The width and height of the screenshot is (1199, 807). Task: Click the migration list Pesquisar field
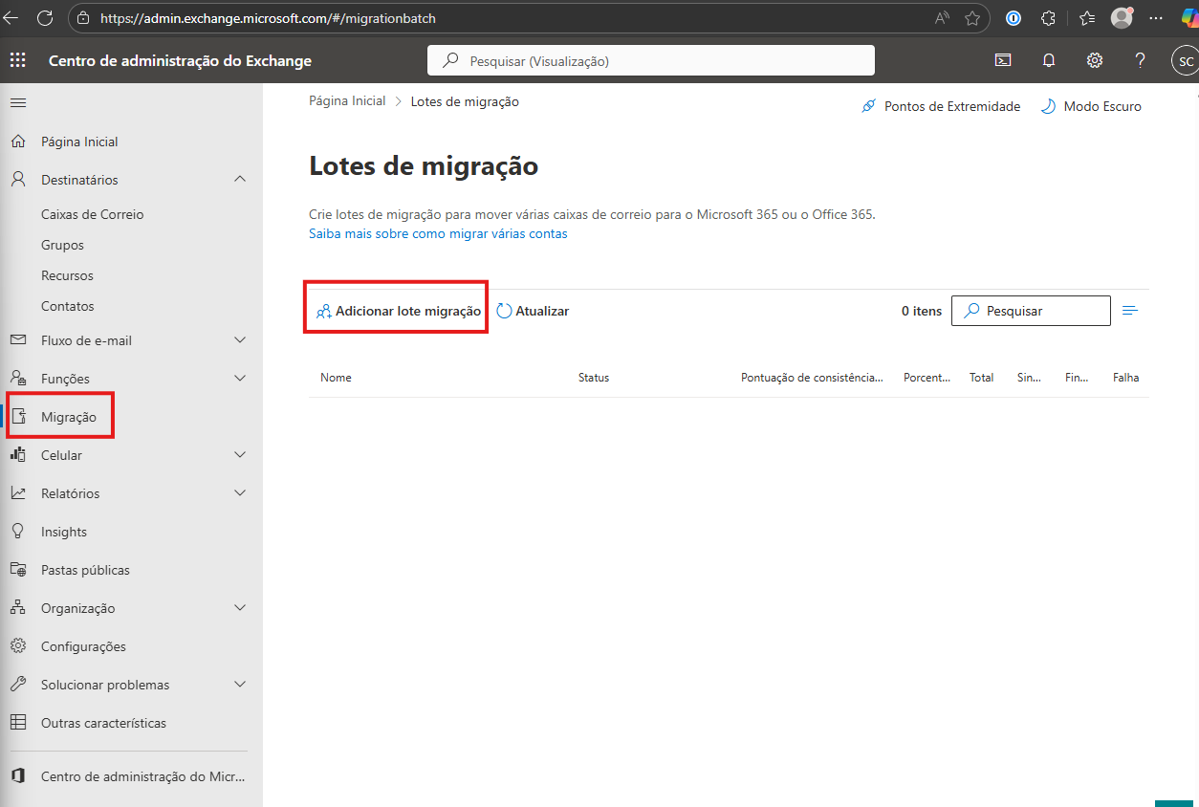coord(1031,311)
